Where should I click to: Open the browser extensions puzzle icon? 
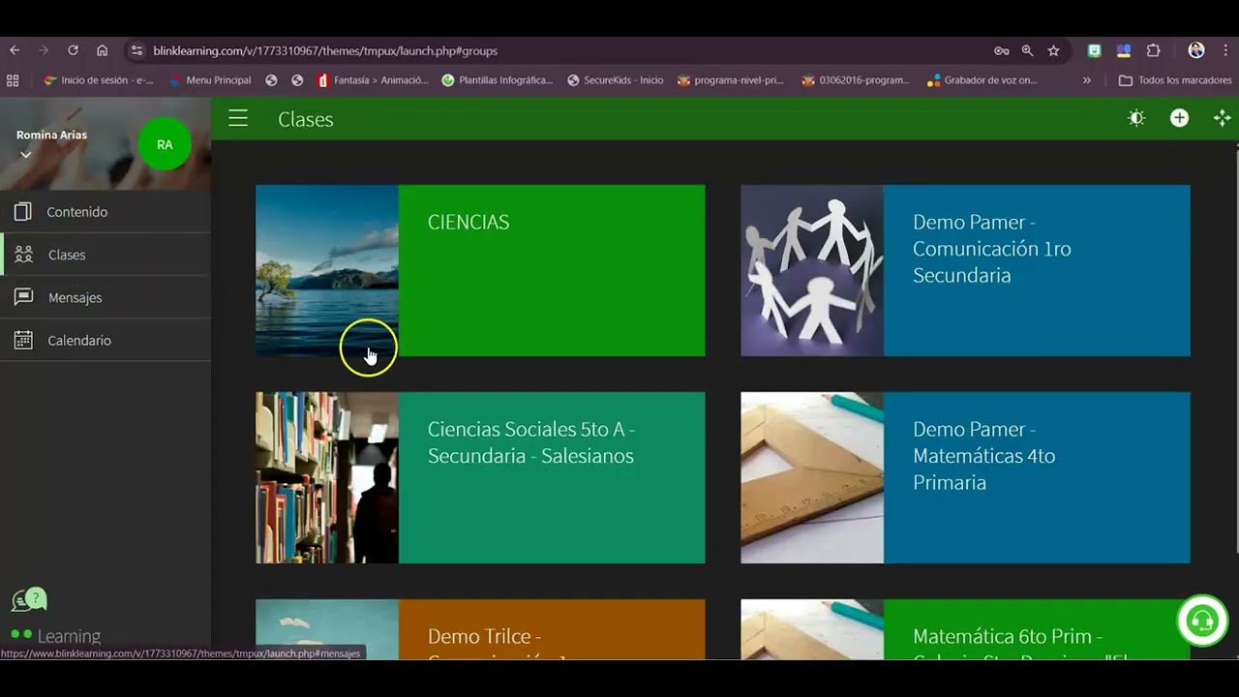click(x=1153, y=50)
